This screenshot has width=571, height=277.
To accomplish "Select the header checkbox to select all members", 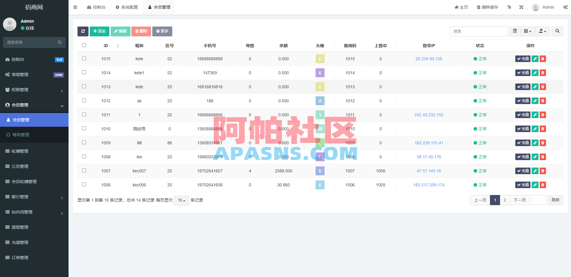I will (84, 45).
